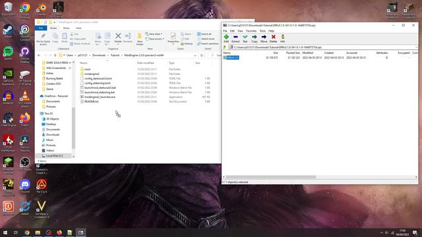Click Delete in Explorer Organize group
The image size is (422, 237).
click(x=118, y=38)
